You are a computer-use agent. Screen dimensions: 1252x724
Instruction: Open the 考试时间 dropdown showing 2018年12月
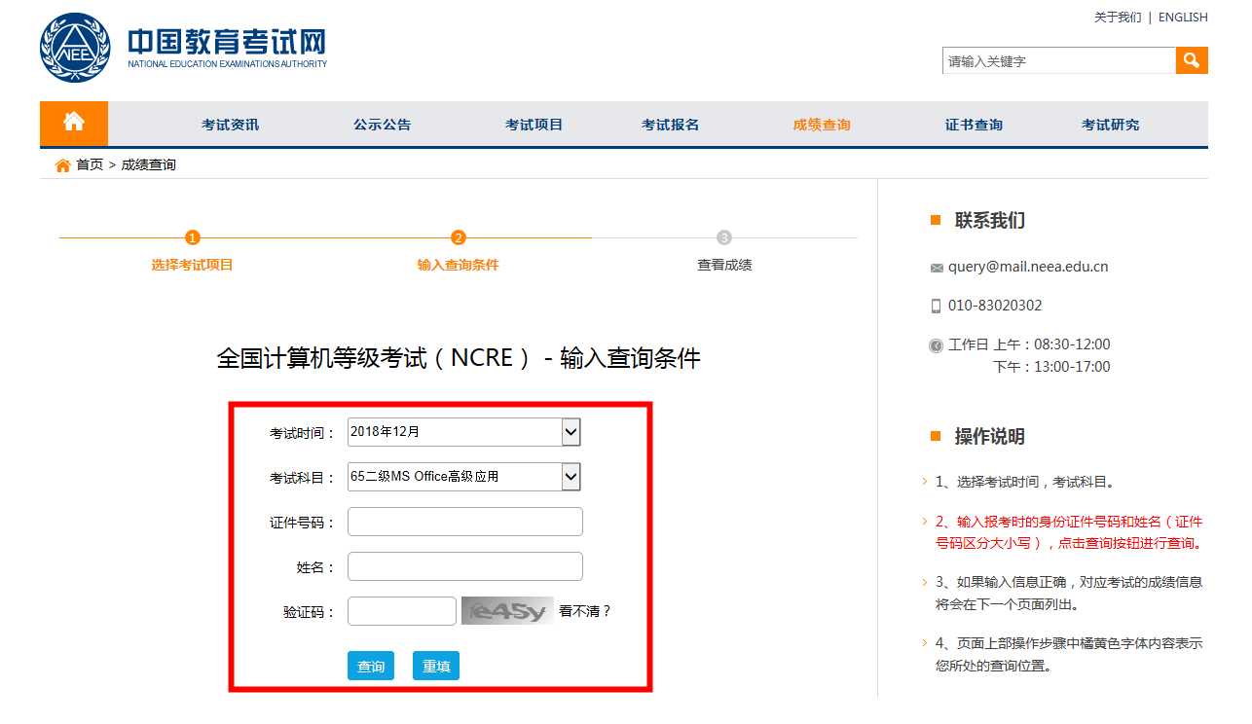click(464, 432)
